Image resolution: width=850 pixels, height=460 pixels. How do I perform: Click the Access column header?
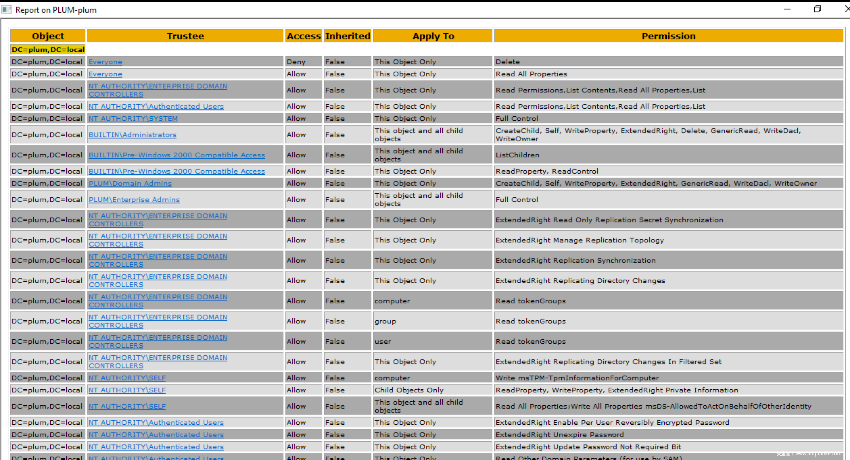click(x=303, y=36)
